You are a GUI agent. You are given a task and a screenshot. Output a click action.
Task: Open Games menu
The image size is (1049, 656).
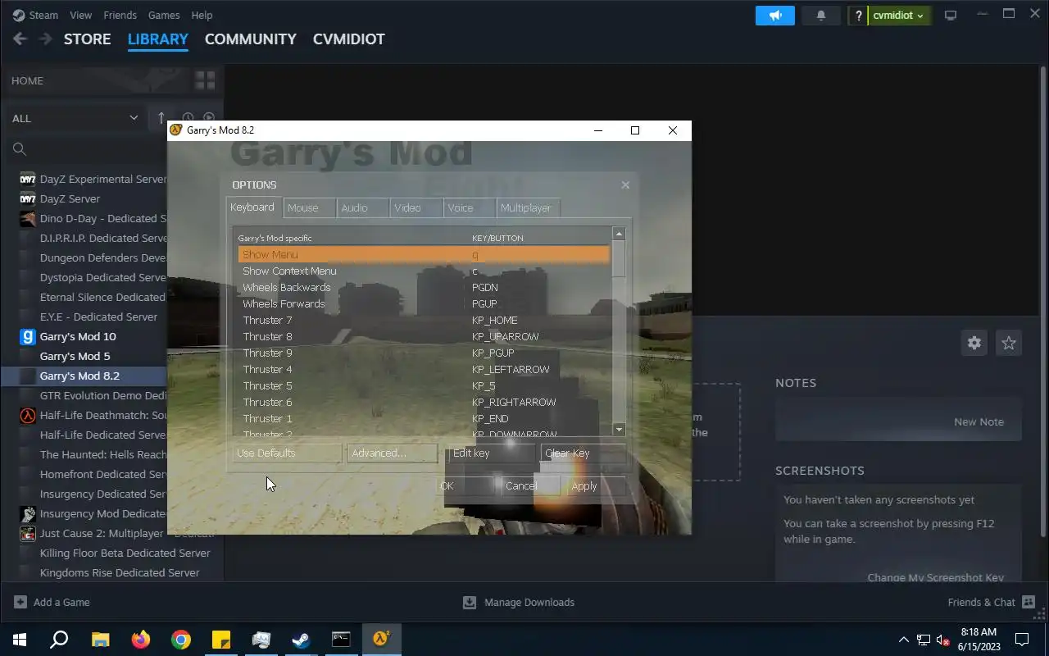164,15
